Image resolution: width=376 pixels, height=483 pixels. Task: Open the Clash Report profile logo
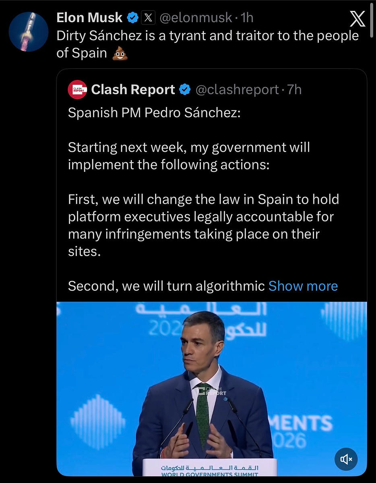[77, 89]
